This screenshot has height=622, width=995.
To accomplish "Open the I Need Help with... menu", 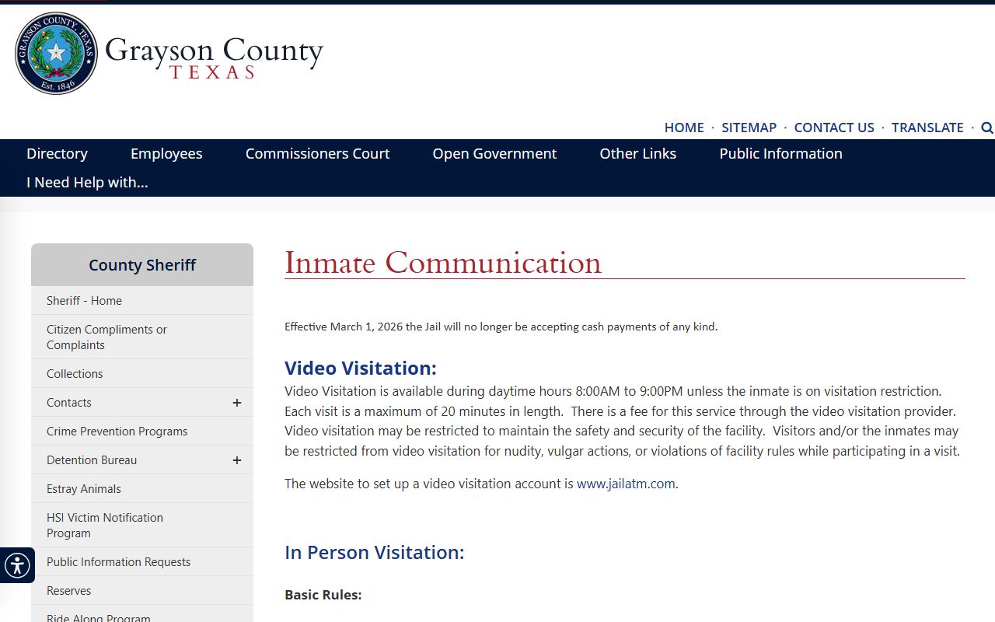I will pyautogui.click(x=87, y=183).
